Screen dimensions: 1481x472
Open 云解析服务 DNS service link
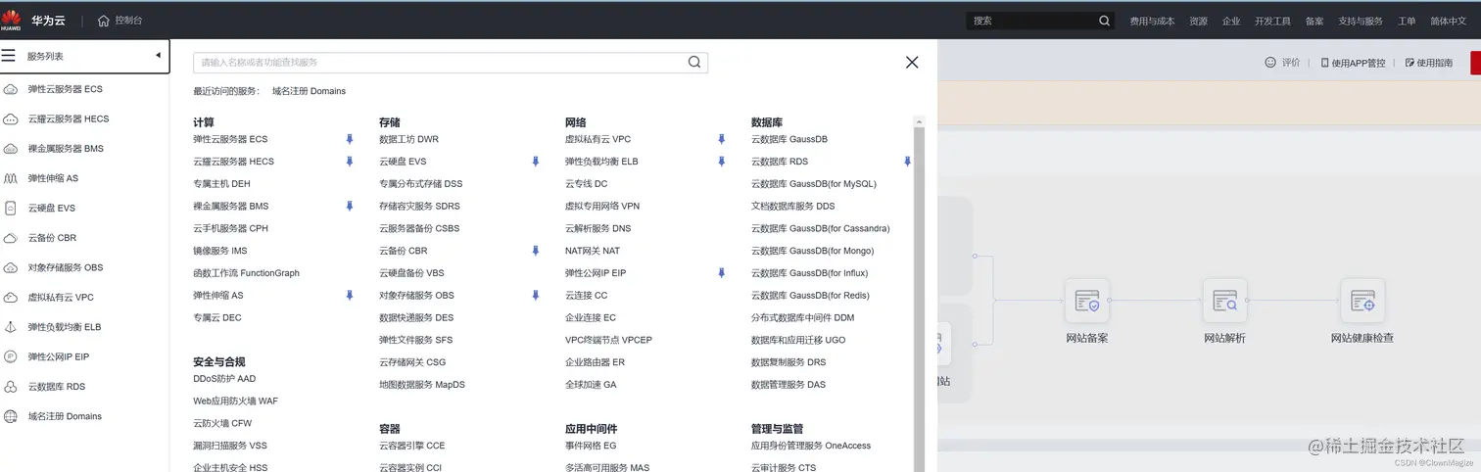point(597,228)
